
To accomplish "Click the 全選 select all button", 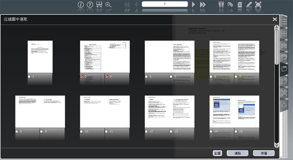I will point(217,153).
